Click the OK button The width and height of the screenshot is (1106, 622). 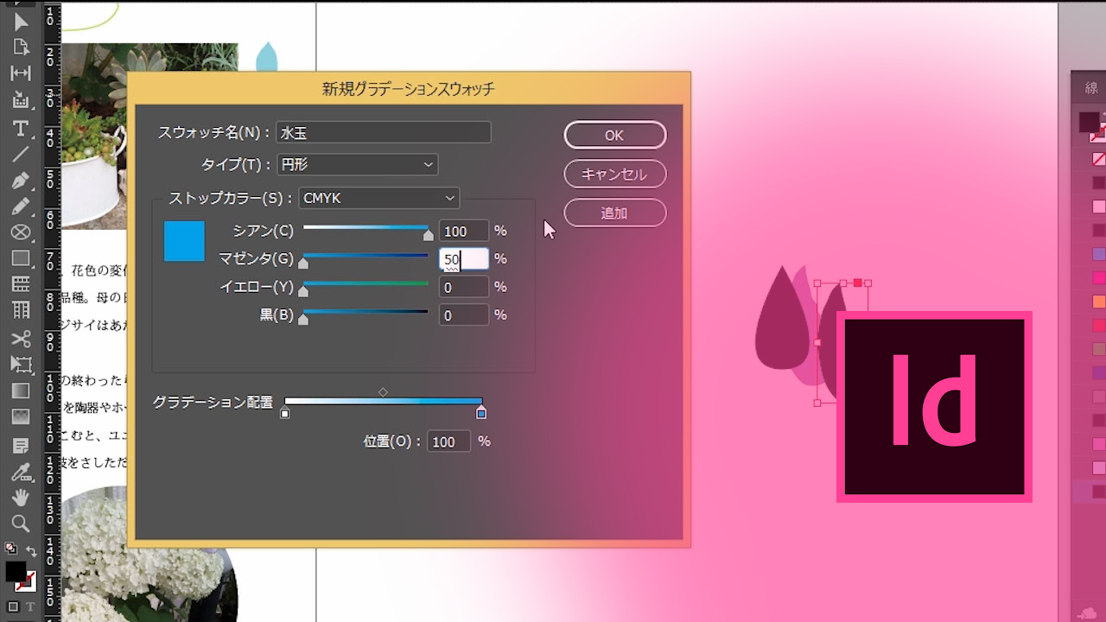(x=614, y=135)
